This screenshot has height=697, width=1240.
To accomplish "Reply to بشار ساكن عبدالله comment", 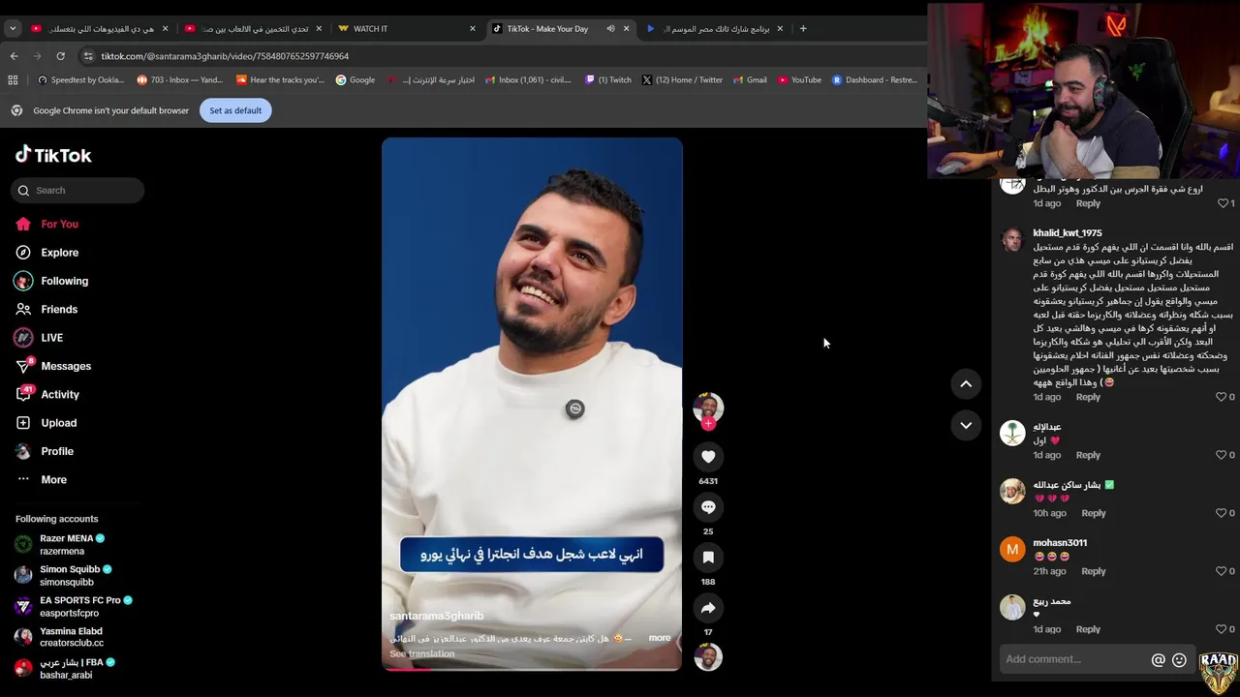I will [1094, 513].
